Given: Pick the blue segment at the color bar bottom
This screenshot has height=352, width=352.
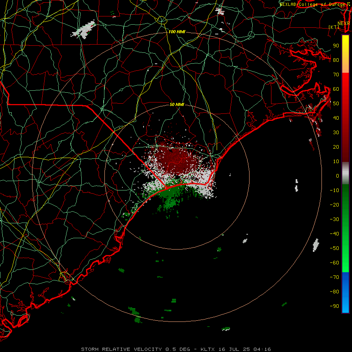Looking at the screenshot, I should tap(345, 293).
